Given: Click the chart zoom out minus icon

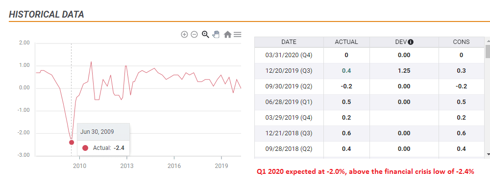Looking at the screenshot, I should [195, 35].
